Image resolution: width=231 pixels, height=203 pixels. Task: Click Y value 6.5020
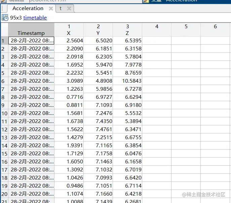click(x=104, y=40)
